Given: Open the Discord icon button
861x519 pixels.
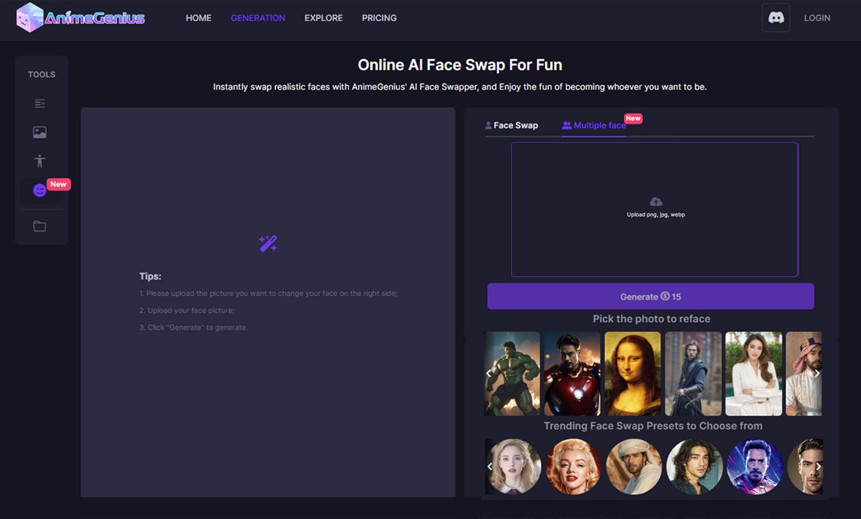Looking at the screenshot, I should pyautogui.click(x=776, y=18).
